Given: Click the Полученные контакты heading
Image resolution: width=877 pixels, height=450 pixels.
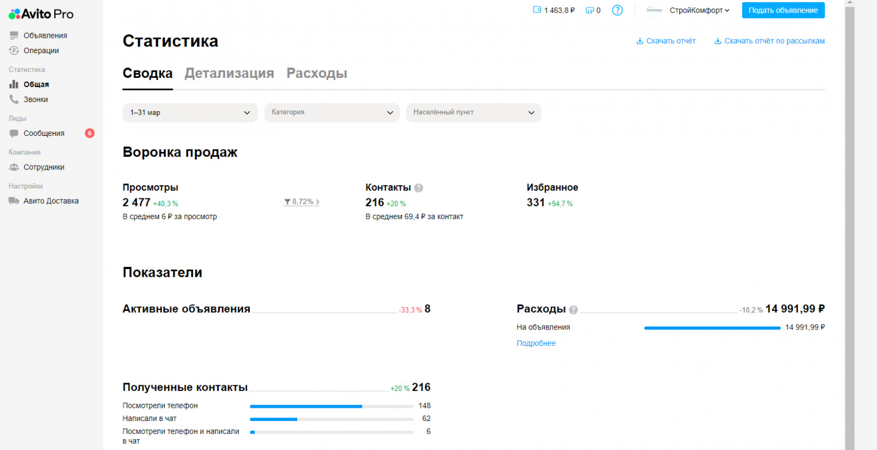Looking at the screenshot, I should [x=185, y=388].
